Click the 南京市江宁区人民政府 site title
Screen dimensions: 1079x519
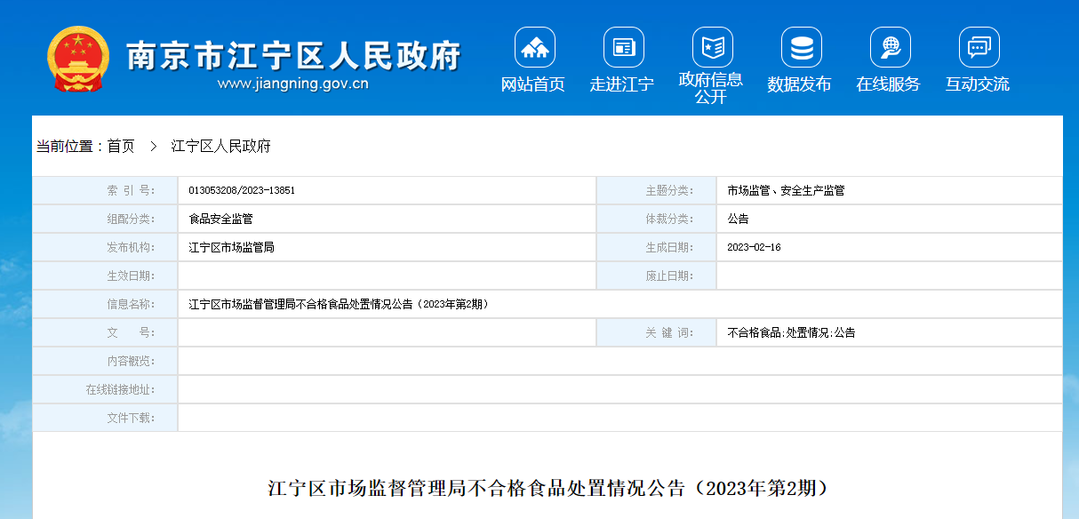294,55
